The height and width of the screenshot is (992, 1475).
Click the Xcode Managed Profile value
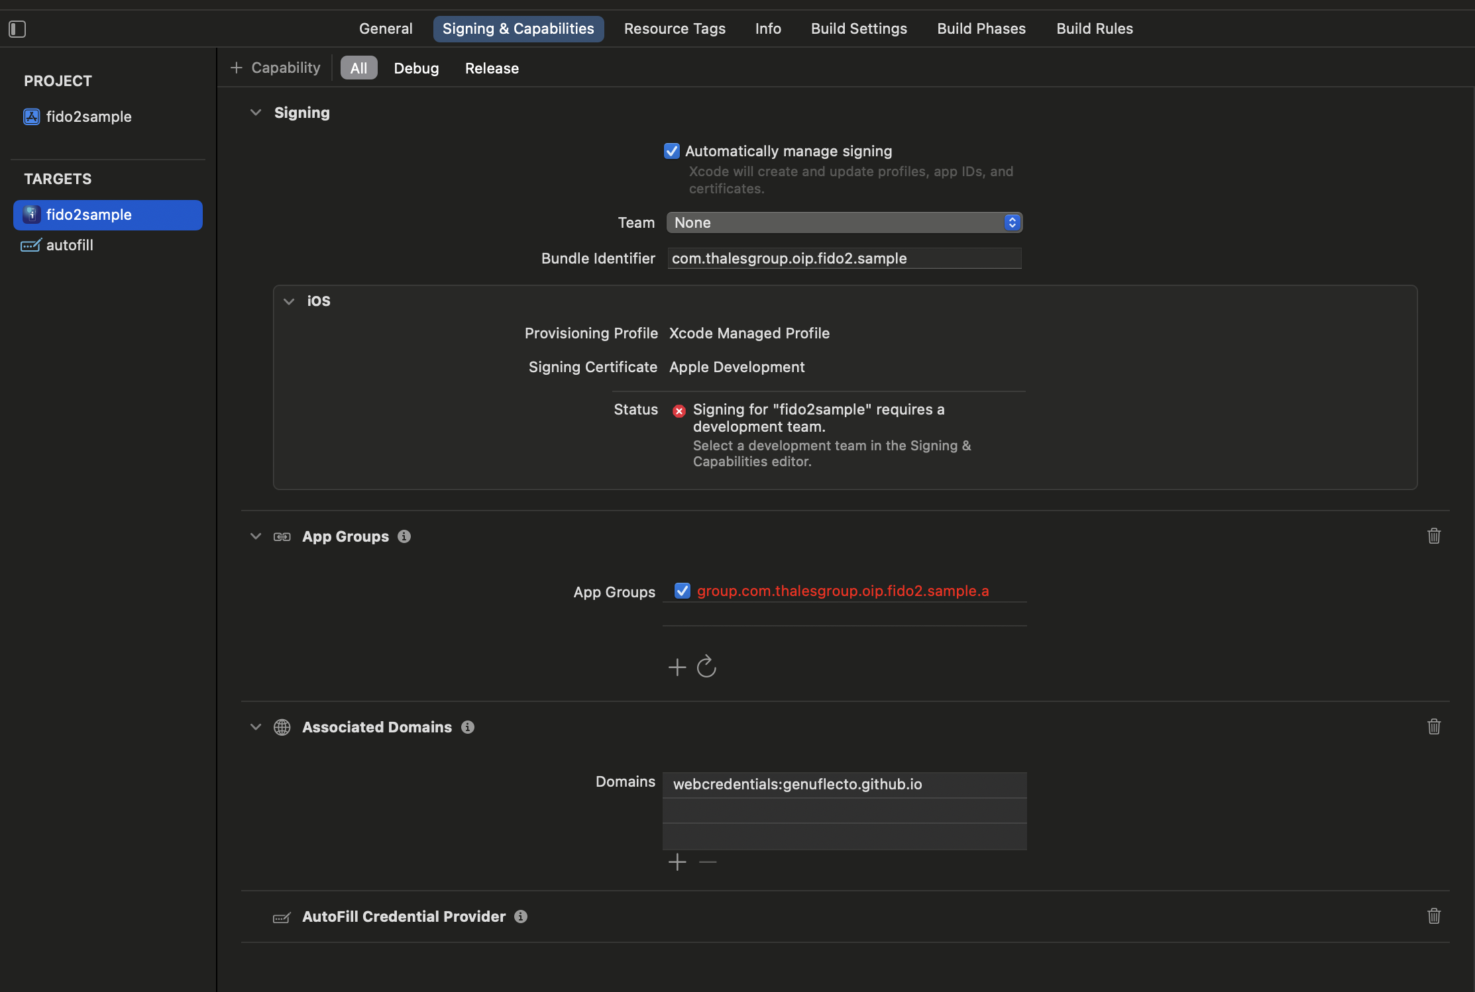pyautogui.click(x=749, y=333)
